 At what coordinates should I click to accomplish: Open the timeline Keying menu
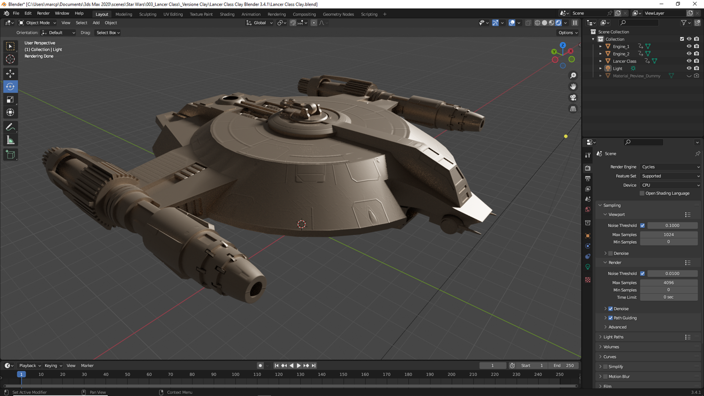pyautogui.click(x=53, y=366)
